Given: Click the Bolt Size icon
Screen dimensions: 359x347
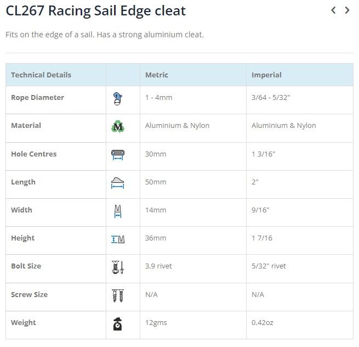Looking at the screenshot, I should 117,267.
